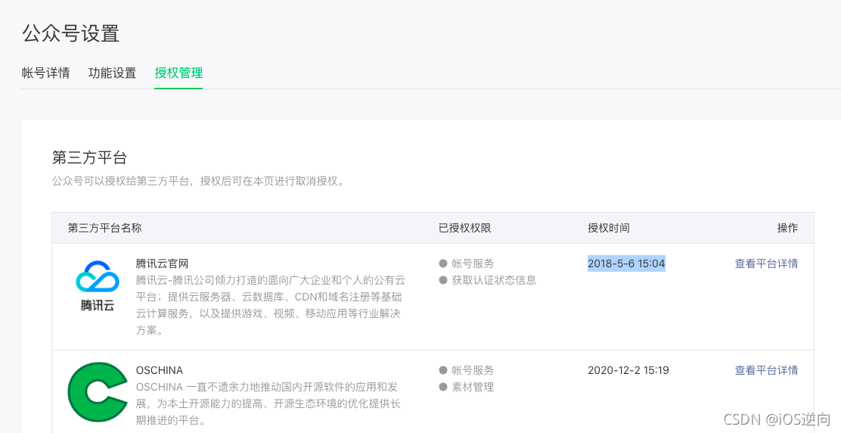Open the 帐号详情 tab
Viewport: 841px width, 433px height.
click(x=45, y=73)
